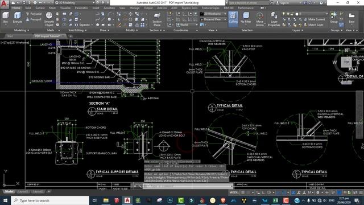
Task: Toggle grid display in status bar
Action: click(243, 192)
